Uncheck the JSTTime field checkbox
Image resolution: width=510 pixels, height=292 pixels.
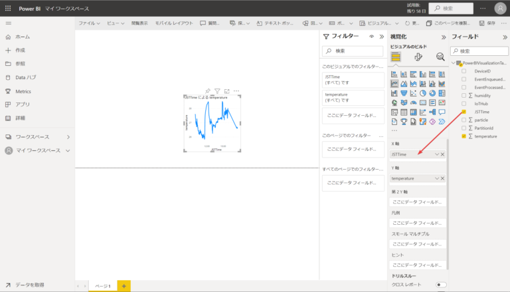coord(464,112)
